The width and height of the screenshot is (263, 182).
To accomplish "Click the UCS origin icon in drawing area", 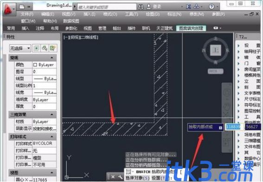I will tap(67, 177).
